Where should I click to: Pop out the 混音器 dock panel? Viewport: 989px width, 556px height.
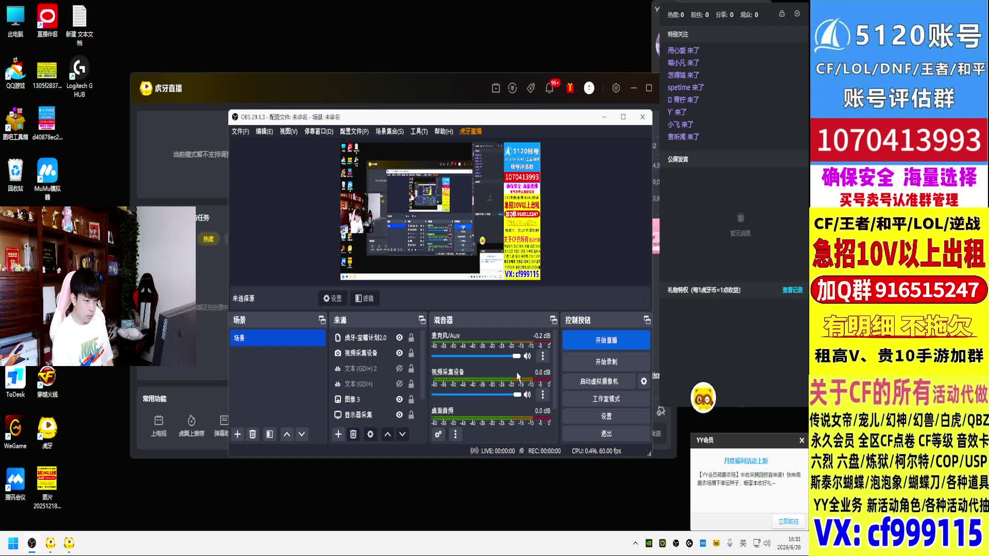click(553, 320)
